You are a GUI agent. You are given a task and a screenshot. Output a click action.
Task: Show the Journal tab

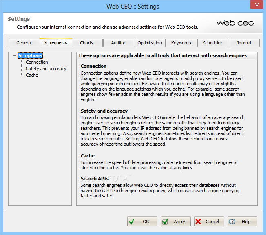(x=244, y=43)
